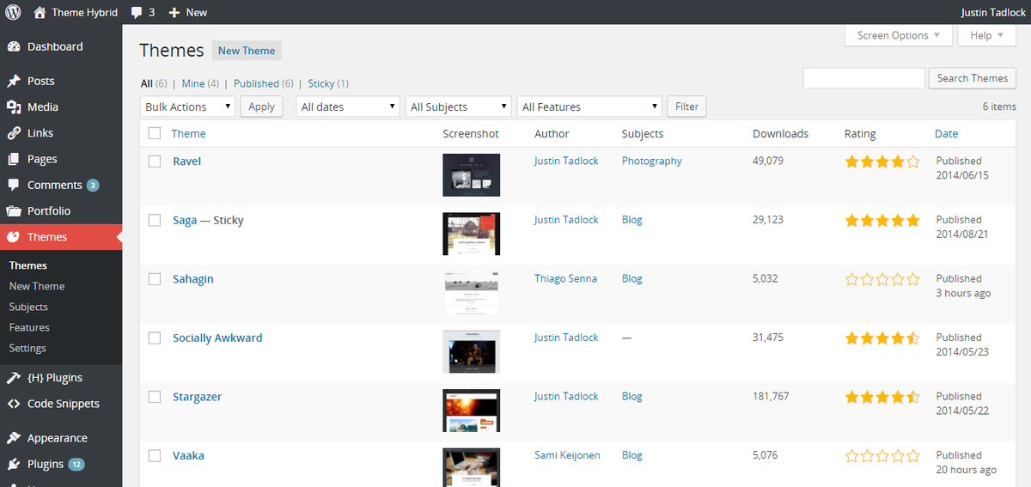Screen dimensions: 1031x487
Task: Open the Stargazer theme title link
Action: tap(197, 397)
